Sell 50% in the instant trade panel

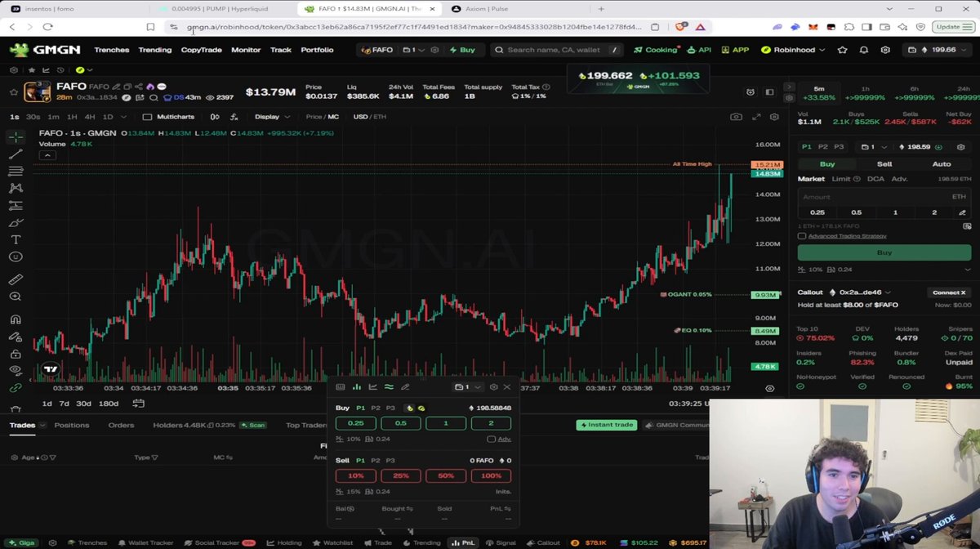click(x=445, y=475)
